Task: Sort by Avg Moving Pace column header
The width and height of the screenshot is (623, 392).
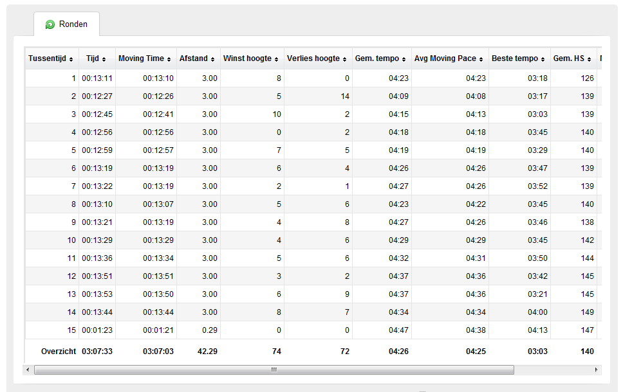Action: [x=450, y=58]
